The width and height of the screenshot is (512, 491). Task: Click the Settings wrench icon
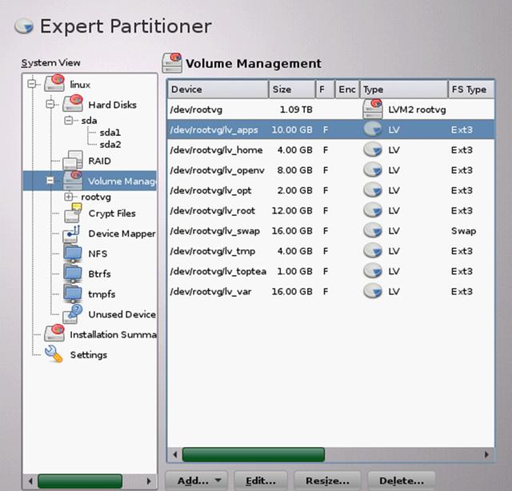[54, 354]
